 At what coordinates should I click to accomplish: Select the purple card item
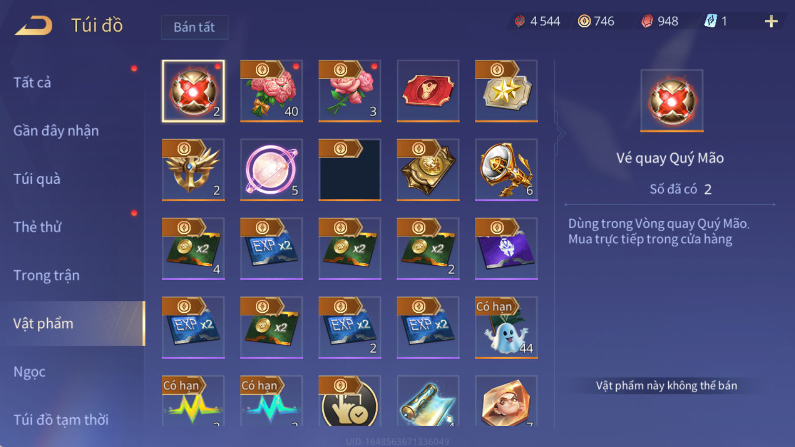pyautogui.click(x=506, y=249)
